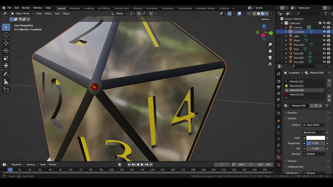Click the Options button in viewport
Image resolution: width=333 pixels, height=187 pixels.
[x=267, y=19]
